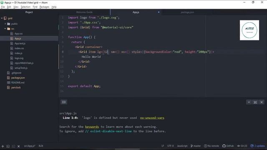Click the LF line ending selector
The image size is (267, 150).
(163, 146)
